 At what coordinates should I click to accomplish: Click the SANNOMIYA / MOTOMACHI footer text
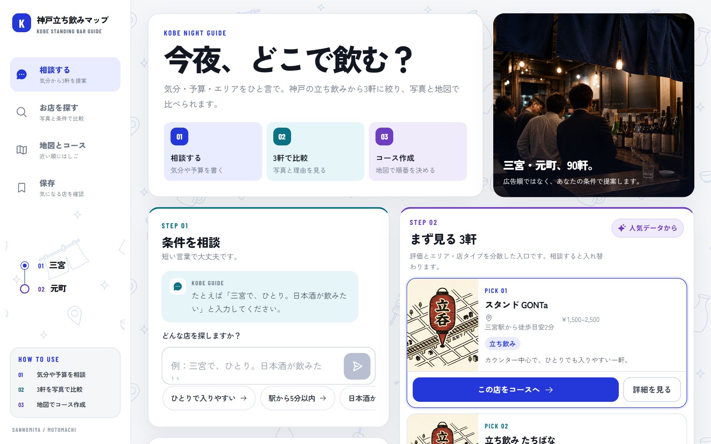click(x=44, y=430)
